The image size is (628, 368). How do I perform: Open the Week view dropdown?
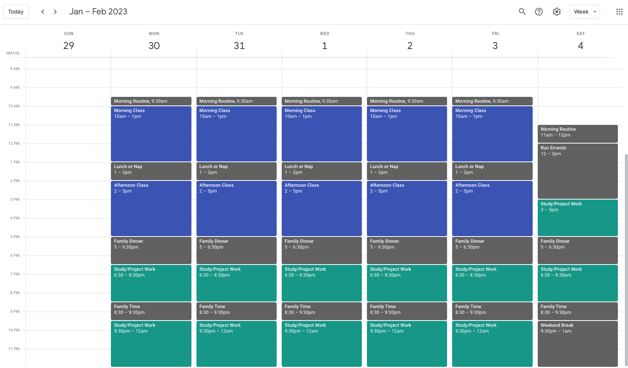tap(584, 12)
